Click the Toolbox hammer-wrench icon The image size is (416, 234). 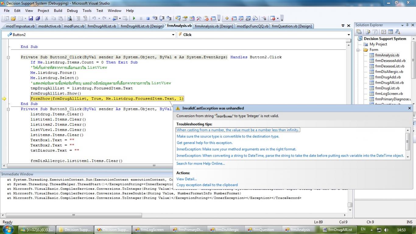[x=199, y=18]
